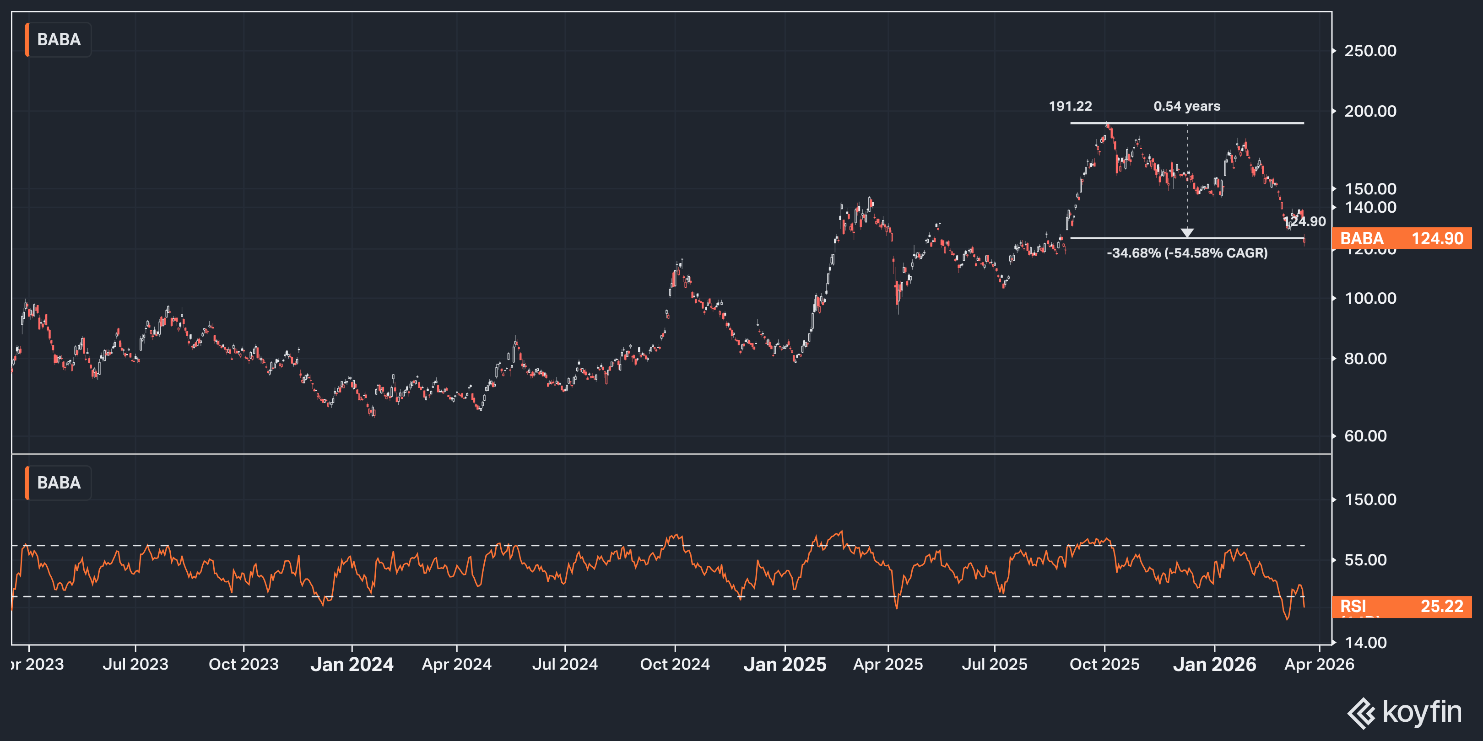This screenshot has height=741, width=1483.
Task: Click the 191.22 measurement high label
Action: point(1070,107)
